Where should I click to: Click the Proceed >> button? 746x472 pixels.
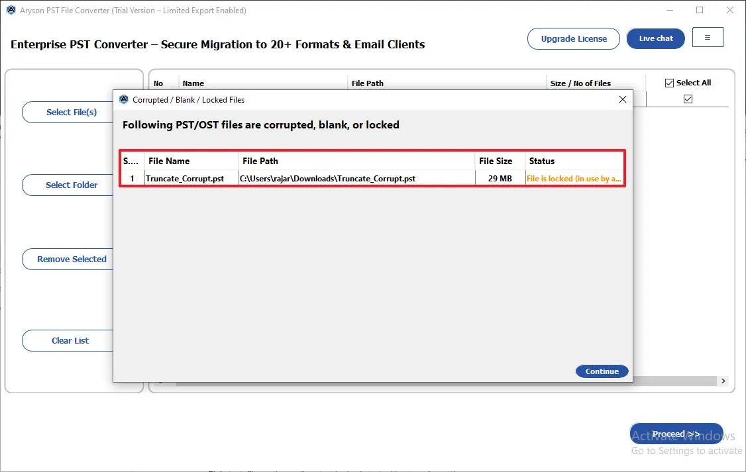coord(676,434)
